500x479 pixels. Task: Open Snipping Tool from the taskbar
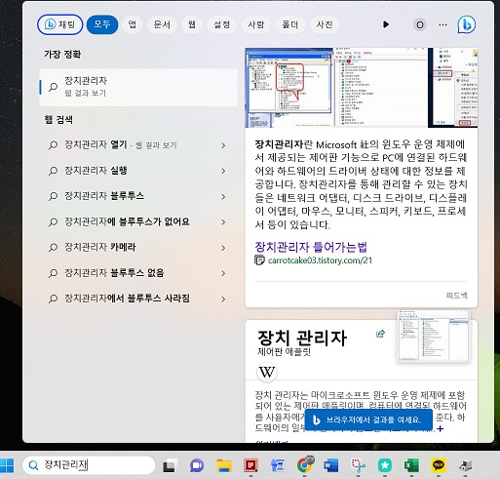(x=358, y=465)
